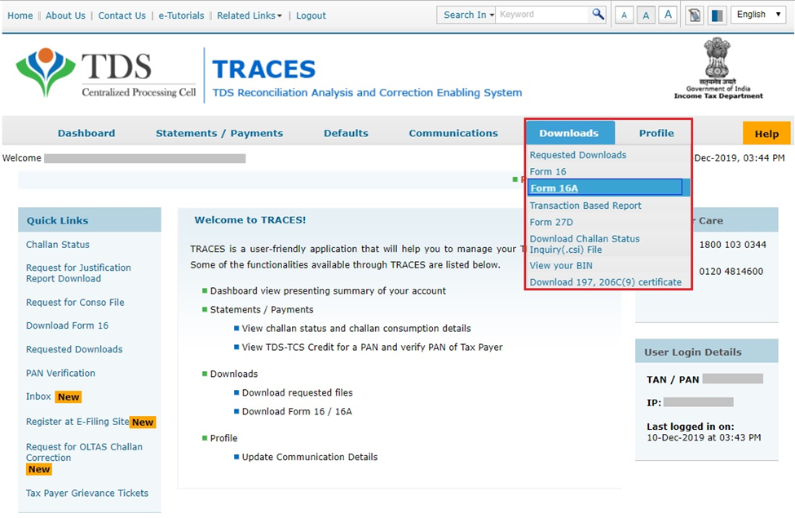Click the screen reader access icon
This screenshot has width=795, height=518.
[x=694, y=14]
